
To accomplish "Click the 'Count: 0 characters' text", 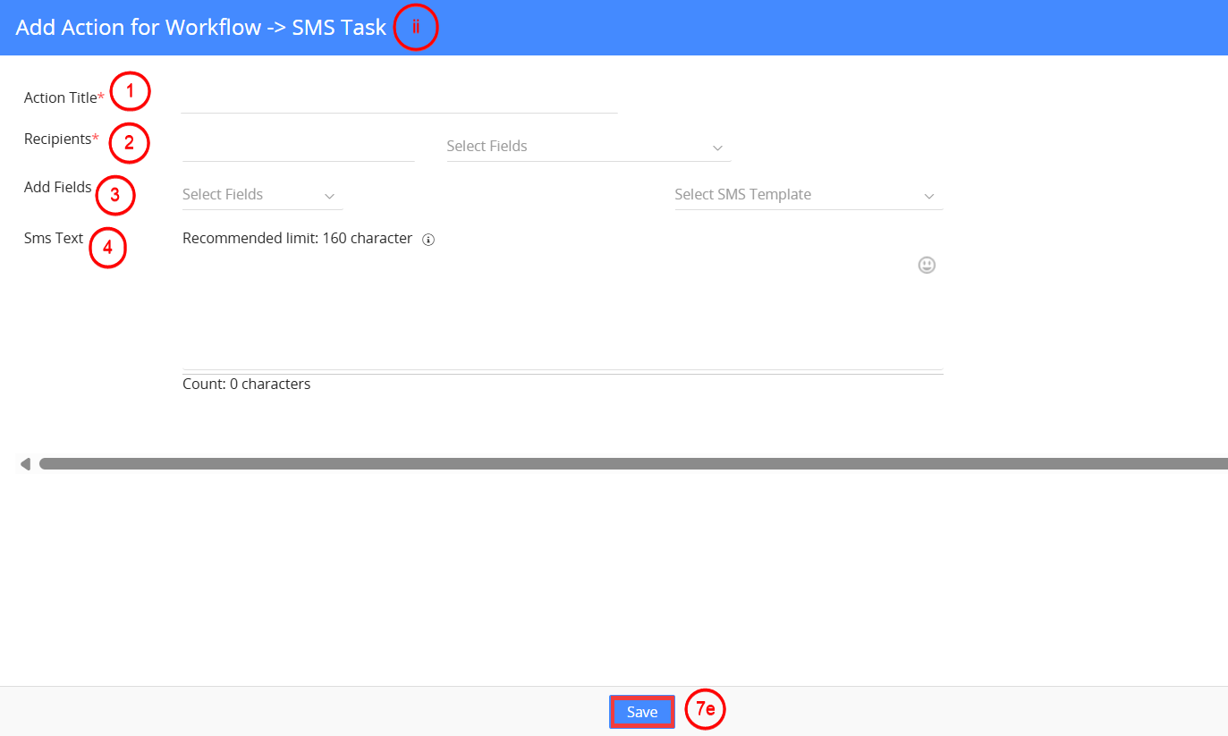I will (x=247, y=384).
